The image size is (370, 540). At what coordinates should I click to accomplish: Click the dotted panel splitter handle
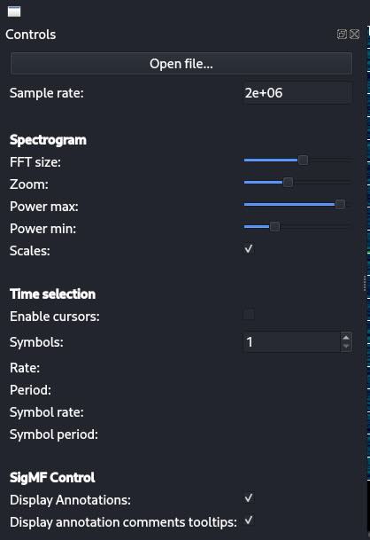[x=365, y=284]
